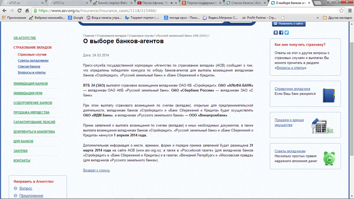The image size is (354, 199).
Task: Switch to the Портал поддержки tab
Action: (x=201, y=3)
